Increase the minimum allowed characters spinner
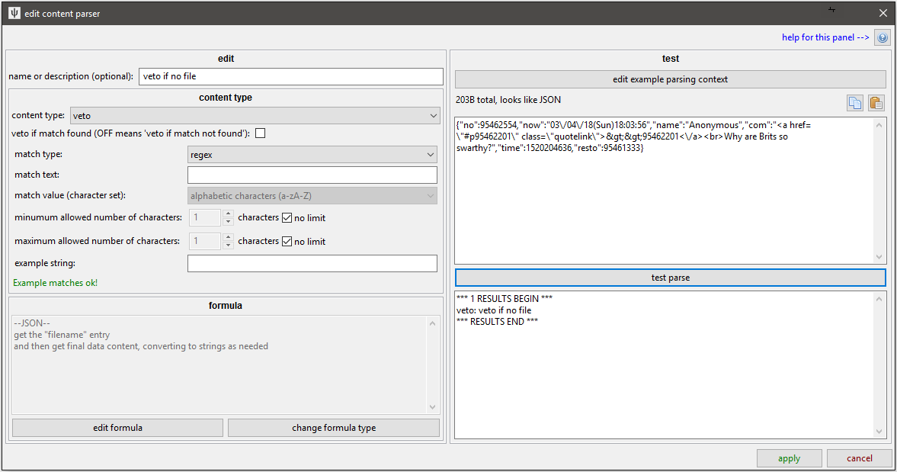This screenshot has width=897, height=472. 229,214
